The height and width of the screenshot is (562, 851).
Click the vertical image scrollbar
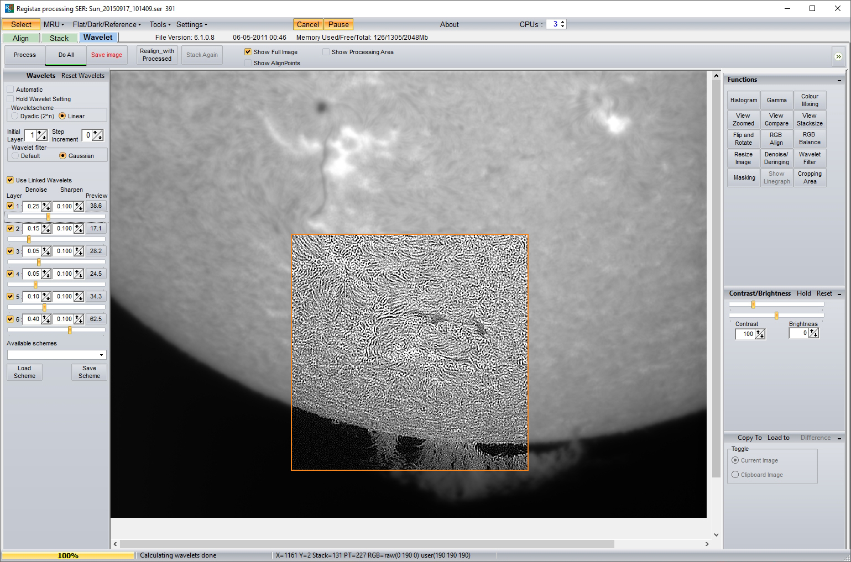tap(716, 279)
